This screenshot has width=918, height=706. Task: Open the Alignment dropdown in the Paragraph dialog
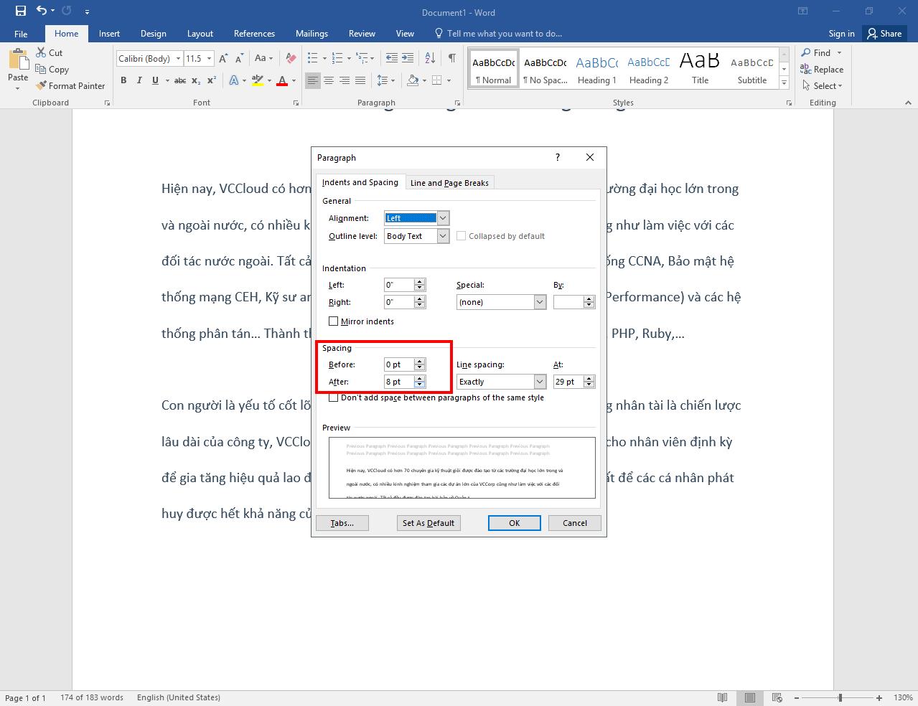(443, 218)
